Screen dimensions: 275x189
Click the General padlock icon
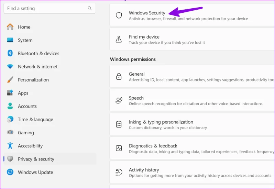click(x=119, y=76)
